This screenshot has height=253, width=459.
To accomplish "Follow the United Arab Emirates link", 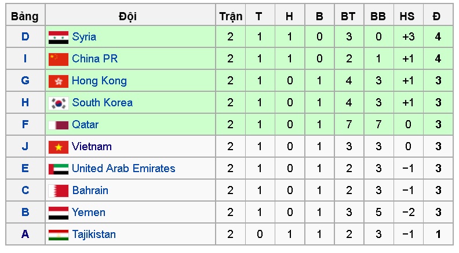I will [x=123, y=169].
